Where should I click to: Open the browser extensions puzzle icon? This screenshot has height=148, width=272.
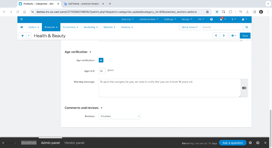tap(230, 12)
